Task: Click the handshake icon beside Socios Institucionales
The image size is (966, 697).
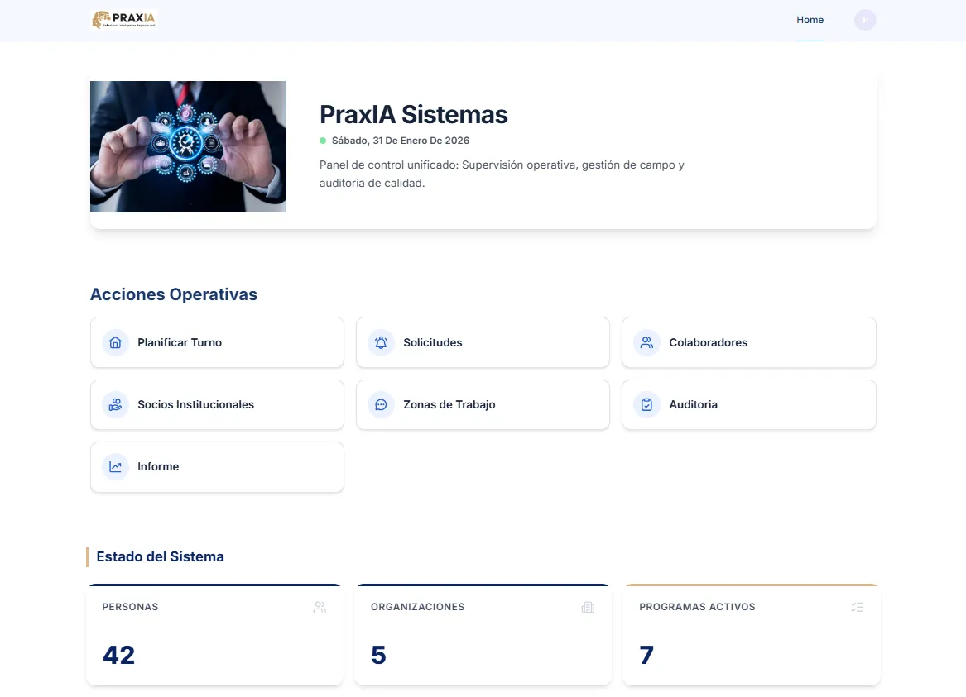Action: tap(115, 405)
